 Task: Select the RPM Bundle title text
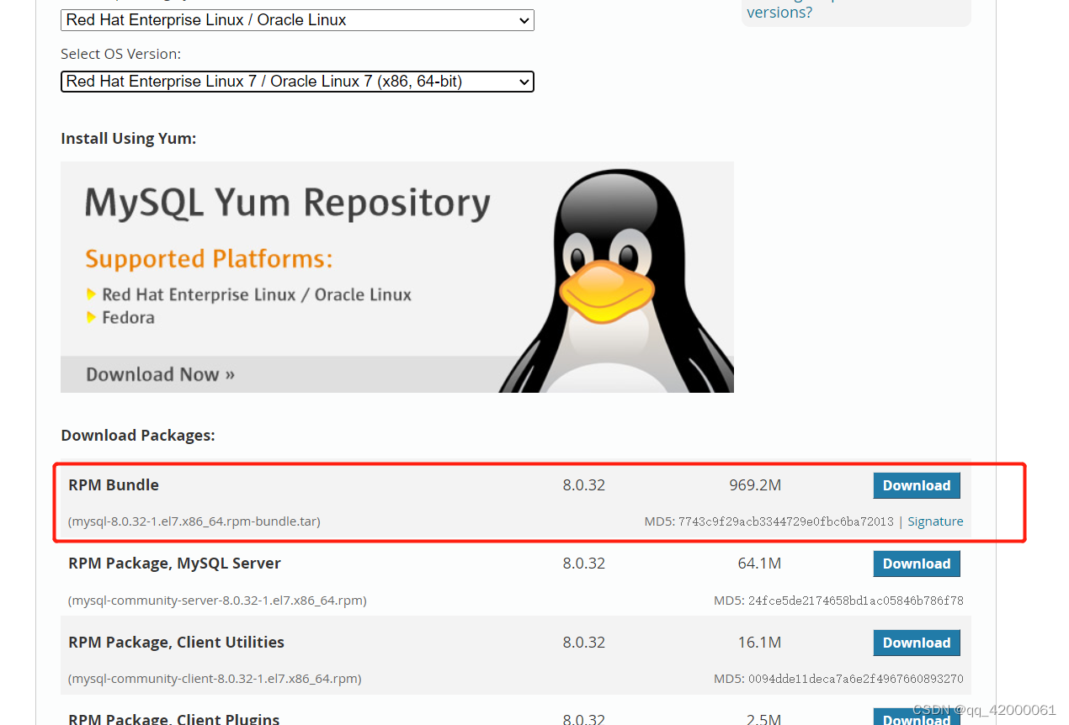click(x=114, y=485)
